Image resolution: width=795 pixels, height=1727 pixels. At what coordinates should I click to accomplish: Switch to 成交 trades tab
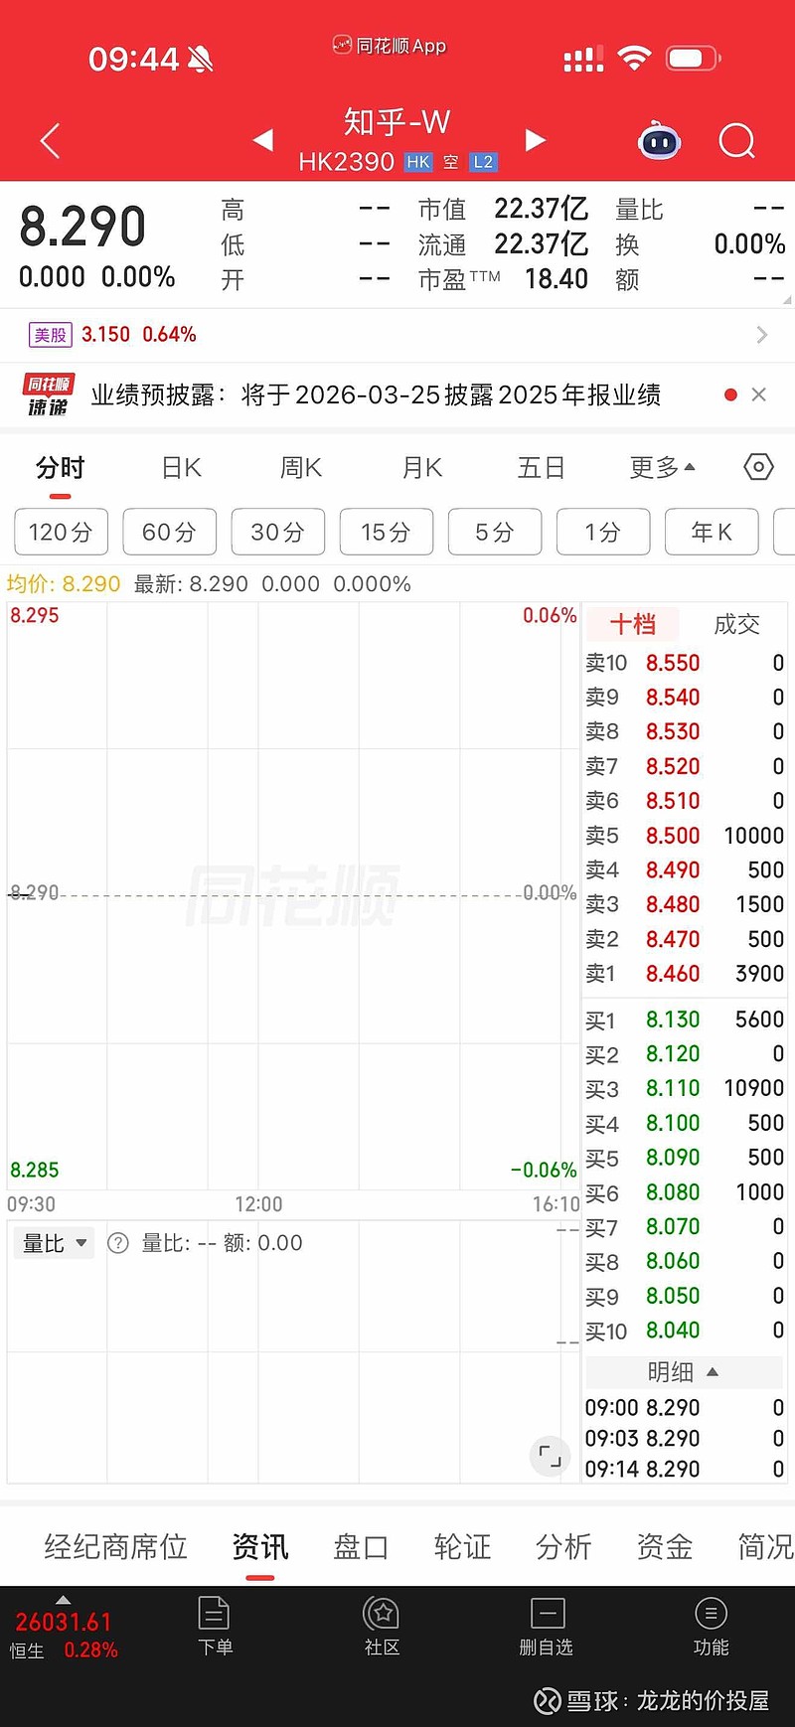click(x=736, y=624)
